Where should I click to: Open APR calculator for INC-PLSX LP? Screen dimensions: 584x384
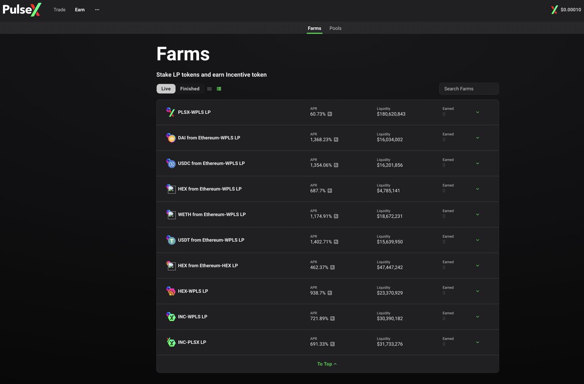click(332, 344)
